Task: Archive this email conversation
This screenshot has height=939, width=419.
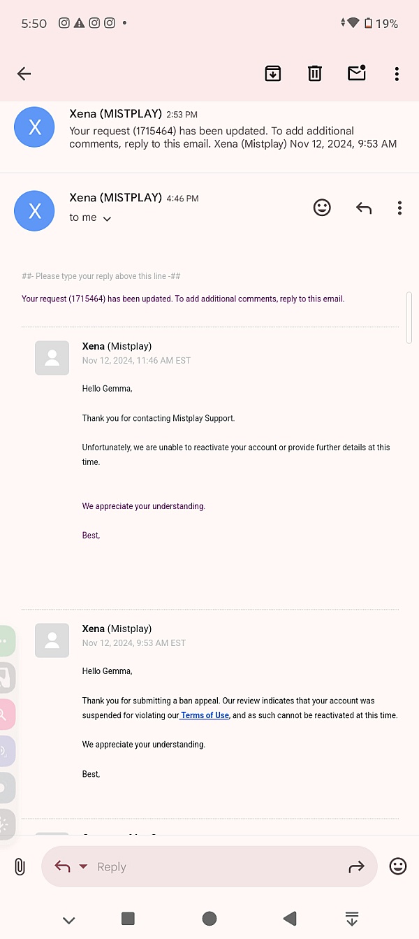Action: tap(273, 73)
